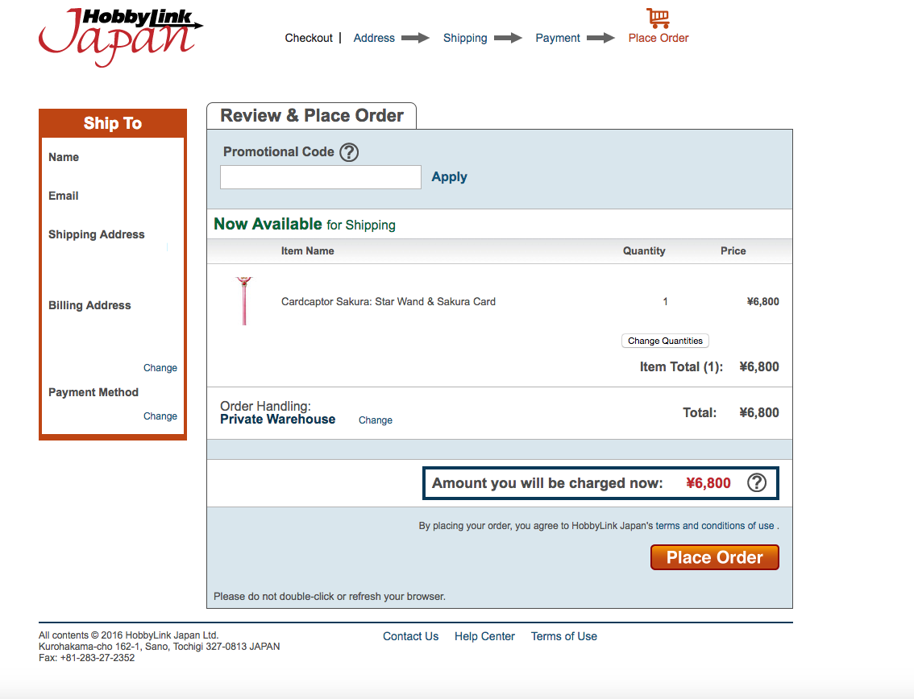
Task: Click the Private Warehouse text
Action: (x=278, y=420)
